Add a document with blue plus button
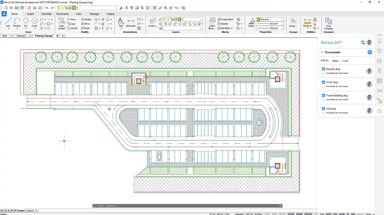 click(370, 52)
